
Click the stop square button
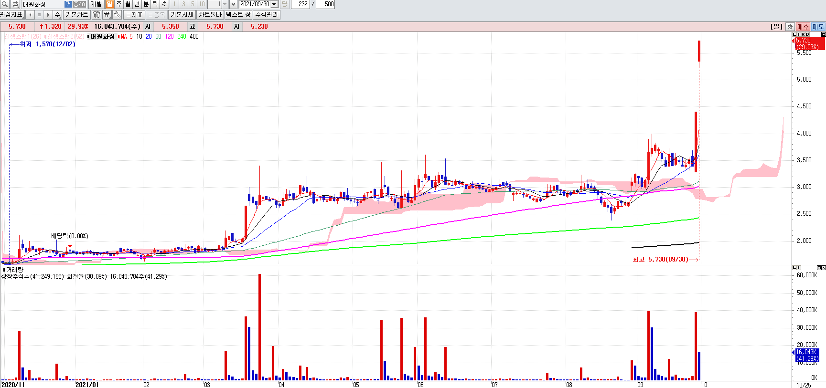39,15
